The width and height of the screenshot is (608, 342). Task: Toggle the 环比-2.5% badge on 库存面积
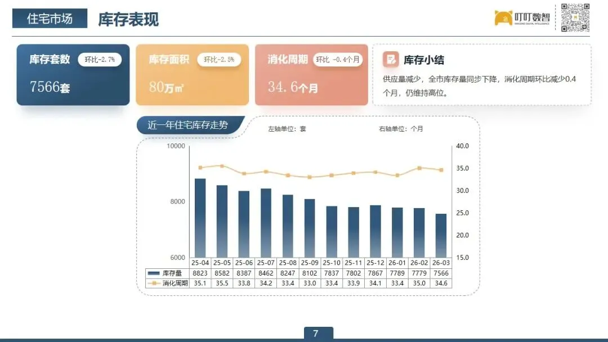pyautogui.click(x=220, y=58)
